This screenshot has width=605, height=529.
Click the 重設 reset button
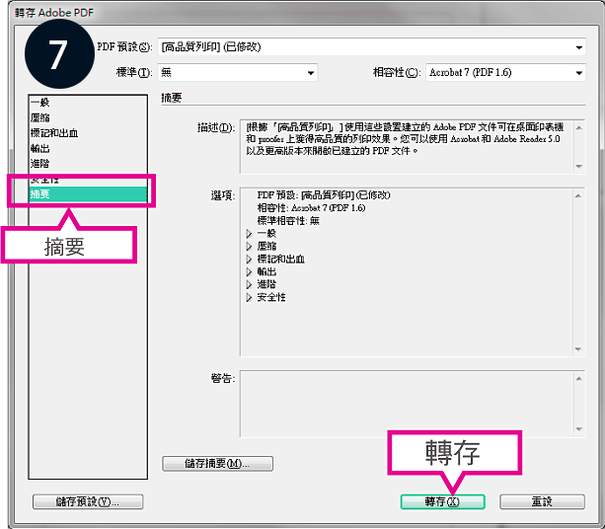pos(542,501)
